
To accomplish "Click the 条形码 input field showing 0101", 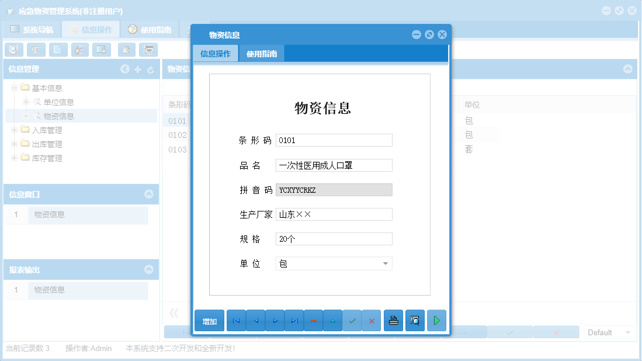I will (x=334, y=140).
